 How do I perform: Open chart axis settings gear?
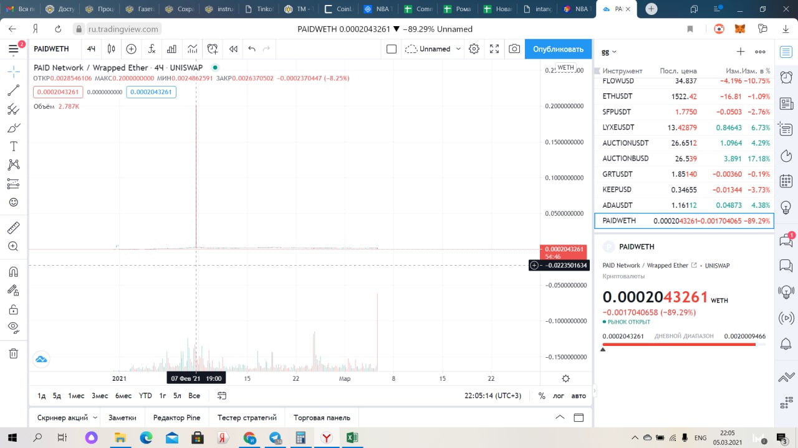[565, 378]
